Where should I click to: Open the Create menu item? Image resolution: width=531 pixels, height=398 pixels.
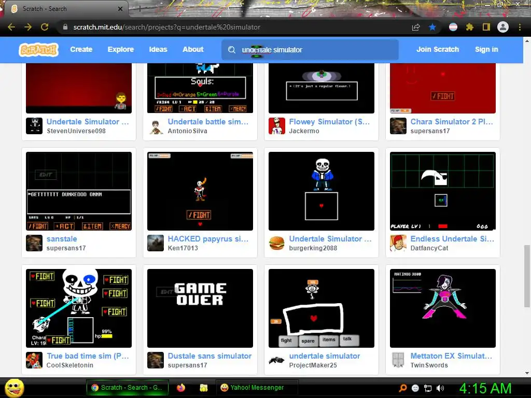pos(81,49)
